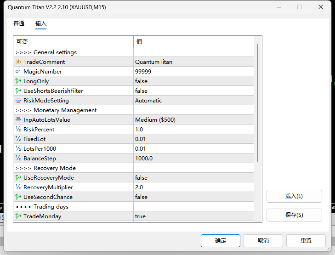Click the double icon beside BalanceStep
The image size is (335, 255).
(18, 158)
